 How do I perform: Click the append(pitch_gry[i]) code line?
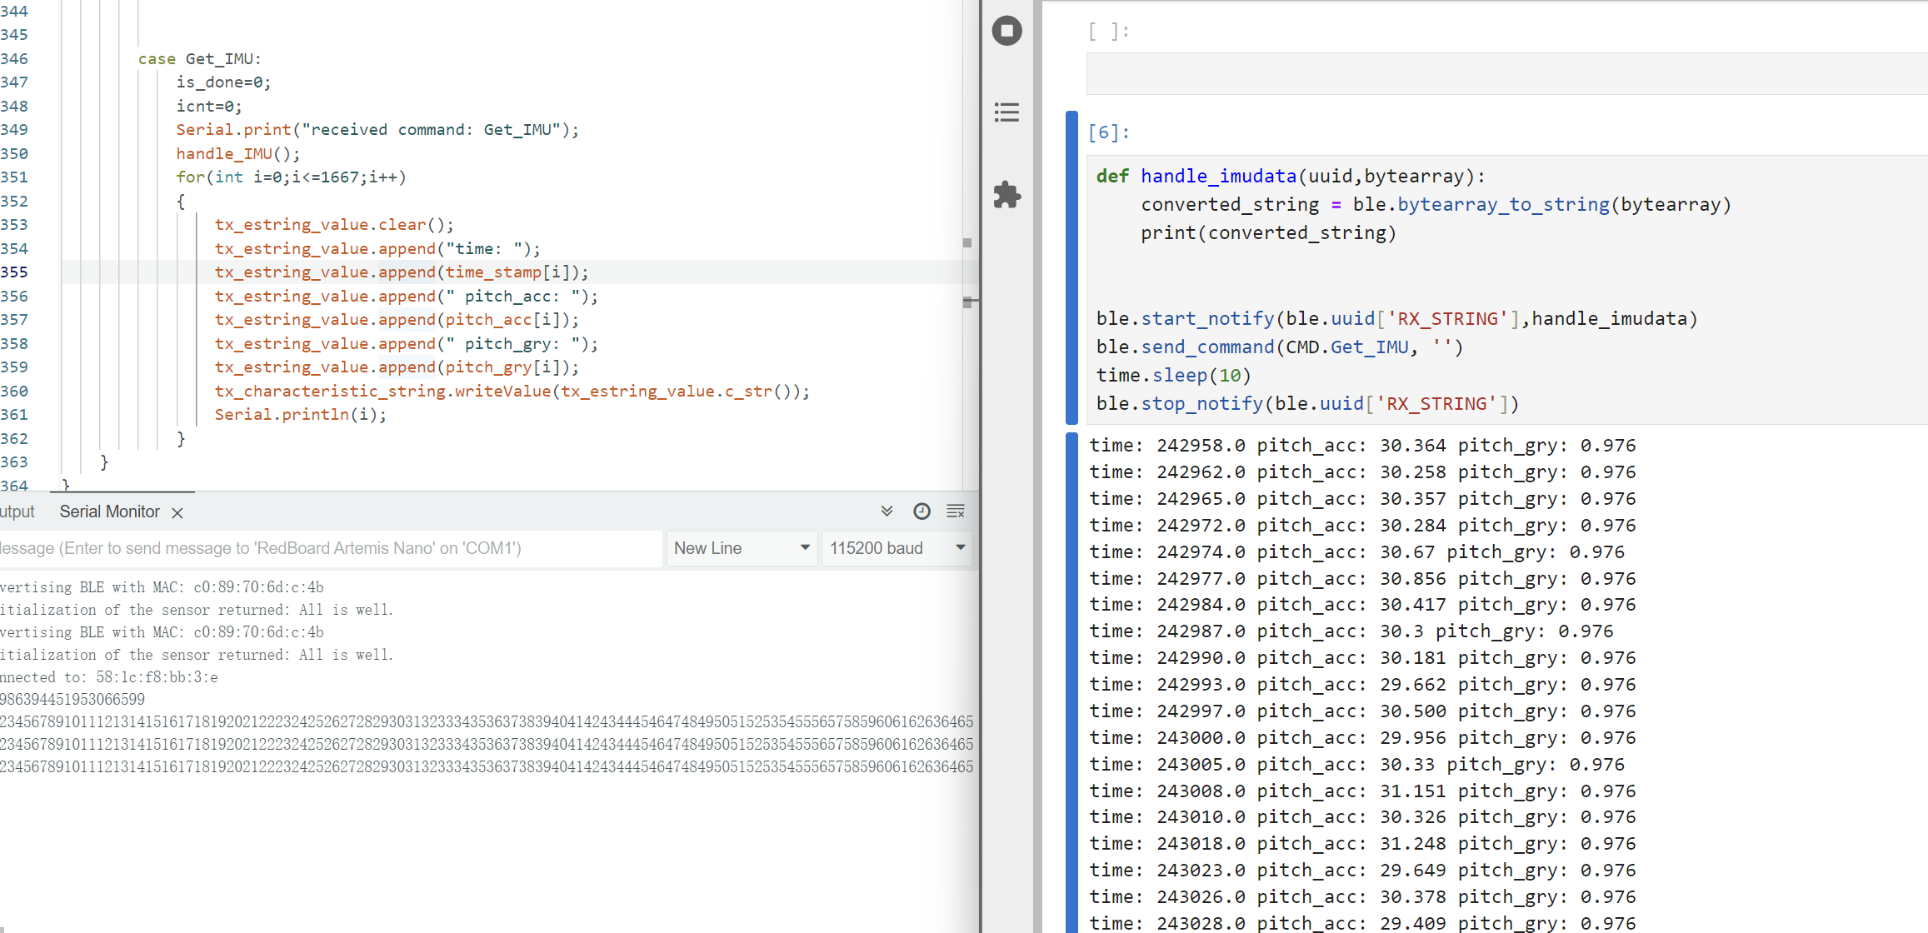397,367
